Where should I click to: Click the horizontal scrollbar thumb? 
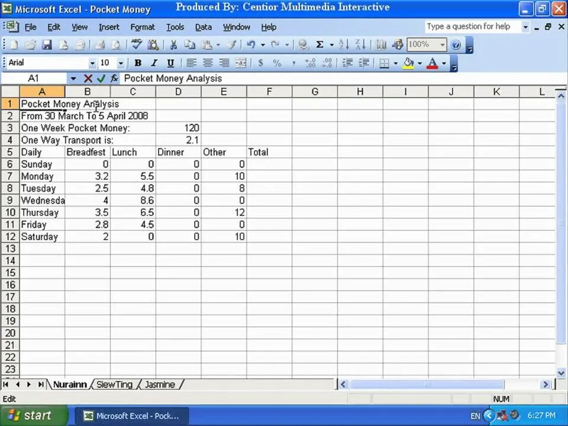427,384
